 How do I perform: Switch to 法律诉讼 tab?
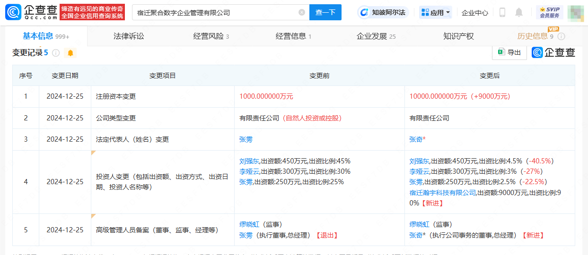129,36
